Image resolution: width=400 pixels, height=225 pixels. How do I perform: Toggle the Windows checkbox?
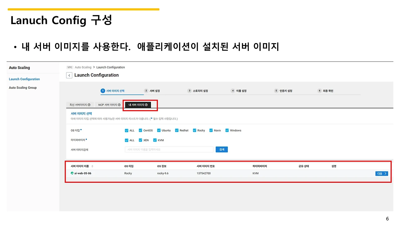click(x=227, y=130)
